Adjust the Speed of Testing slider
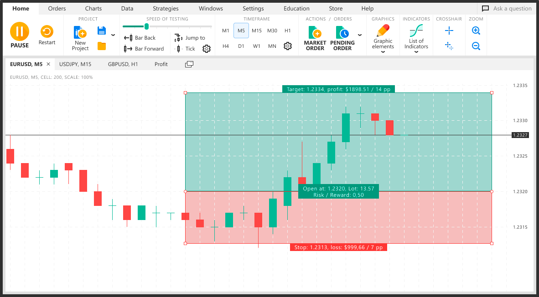 tap(146, 26)
